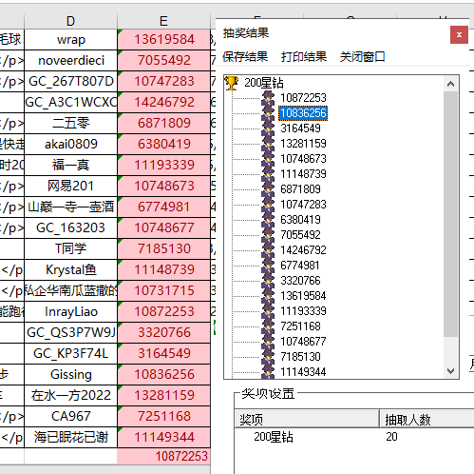Click the cell containing akai0809
The height and width of the screenshot is (474, 474).
70,144
